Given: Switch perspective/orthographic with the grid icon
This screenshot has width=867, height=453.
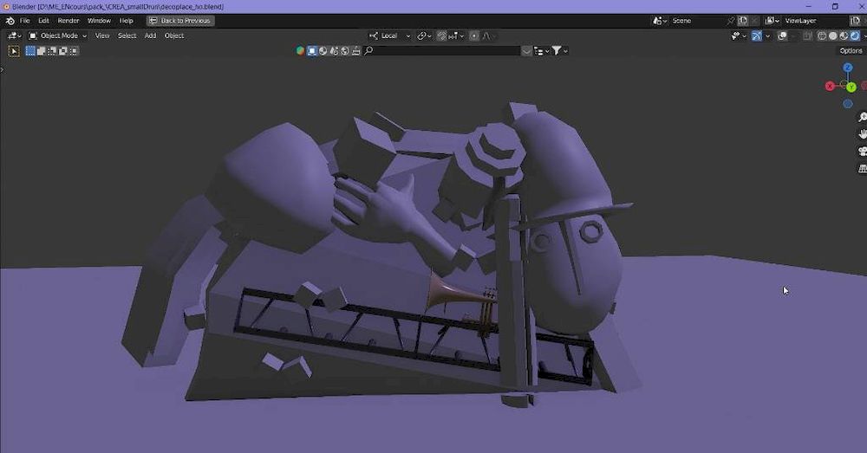Looking at the screenshot, I should (x=862, y=168).
